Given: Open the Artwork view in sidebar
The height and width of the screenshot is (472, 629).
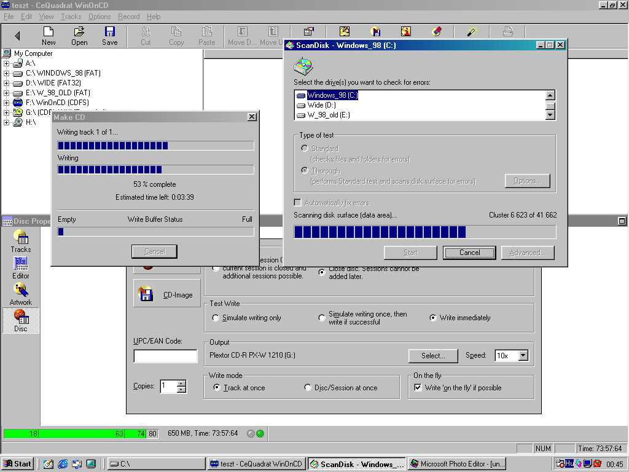Looking at the screenshot, I should (x=21, y=294).
